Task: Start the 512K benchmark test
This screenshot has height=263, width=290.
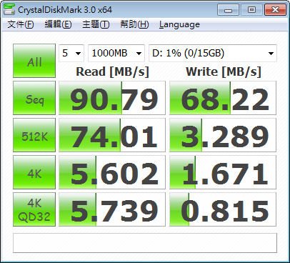Action: (x=34, y=135)
